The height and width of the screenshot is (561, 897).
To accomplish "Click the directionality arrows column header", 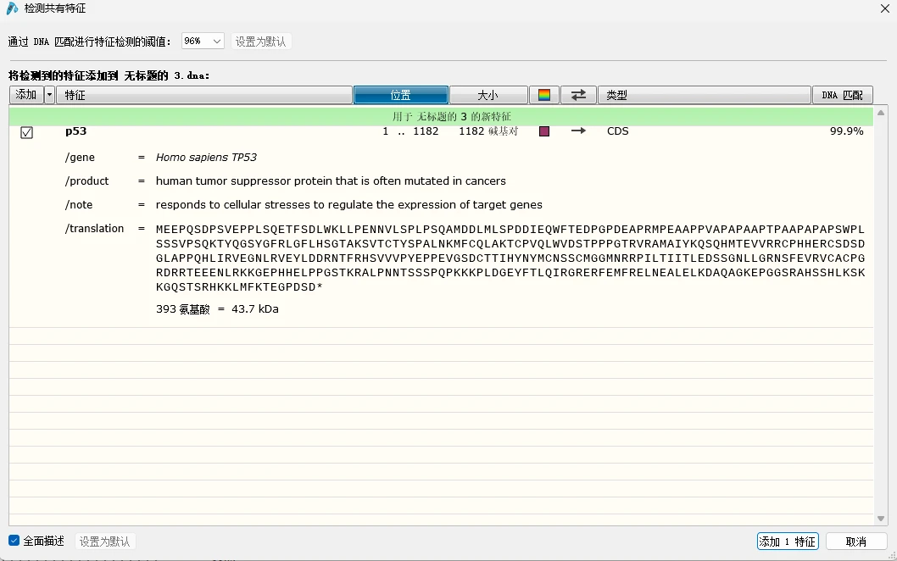I will click(578, 95).
